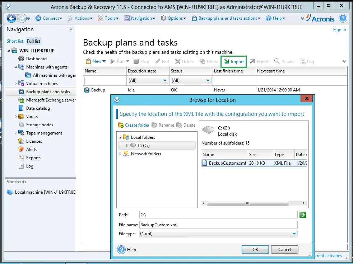
Task: Click the horizontal scrollbar in file list
Action: (x=248, y=203)
